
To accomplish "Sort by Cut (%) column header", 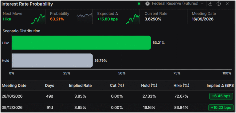I will click(117, 86).
